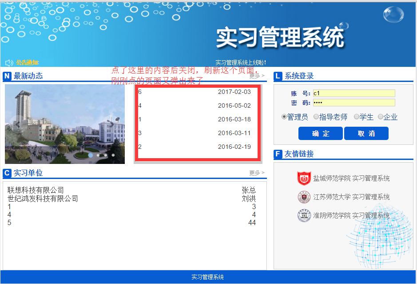Click the blue F icon beside 友情链接
Viewport: 417px width, 284px height.
tap(278, 154)
